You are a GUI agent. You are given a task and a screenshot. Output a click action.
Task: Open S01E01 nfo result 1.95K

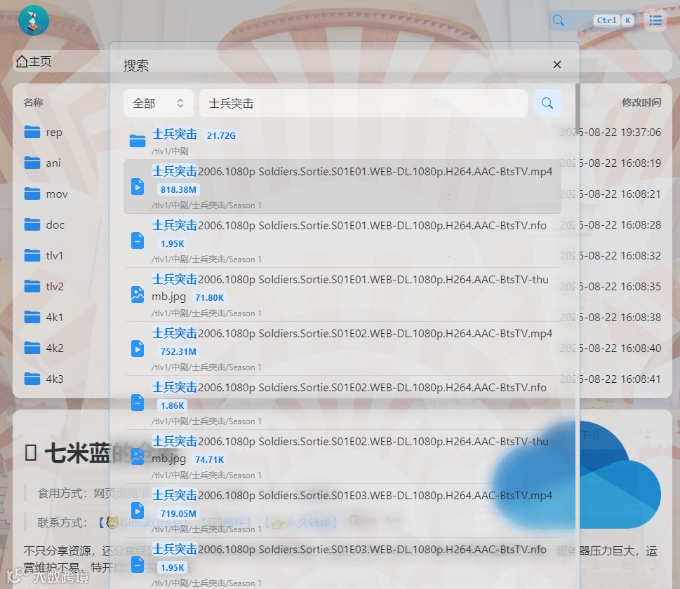coord(342,241)
